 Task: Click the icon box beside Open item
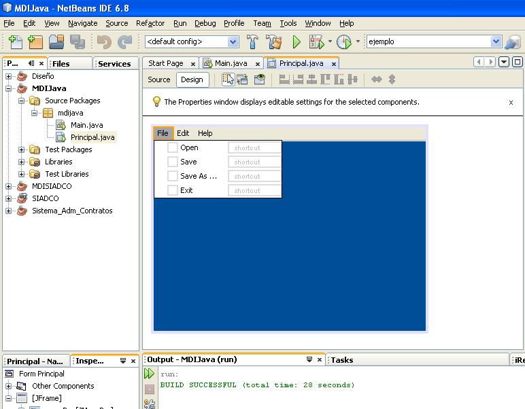pos(173,147)
